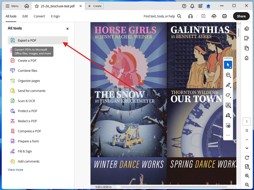Screen dimensions: 254x190
Task: Open the Bookmarks panel
Action: pos(246,38)
